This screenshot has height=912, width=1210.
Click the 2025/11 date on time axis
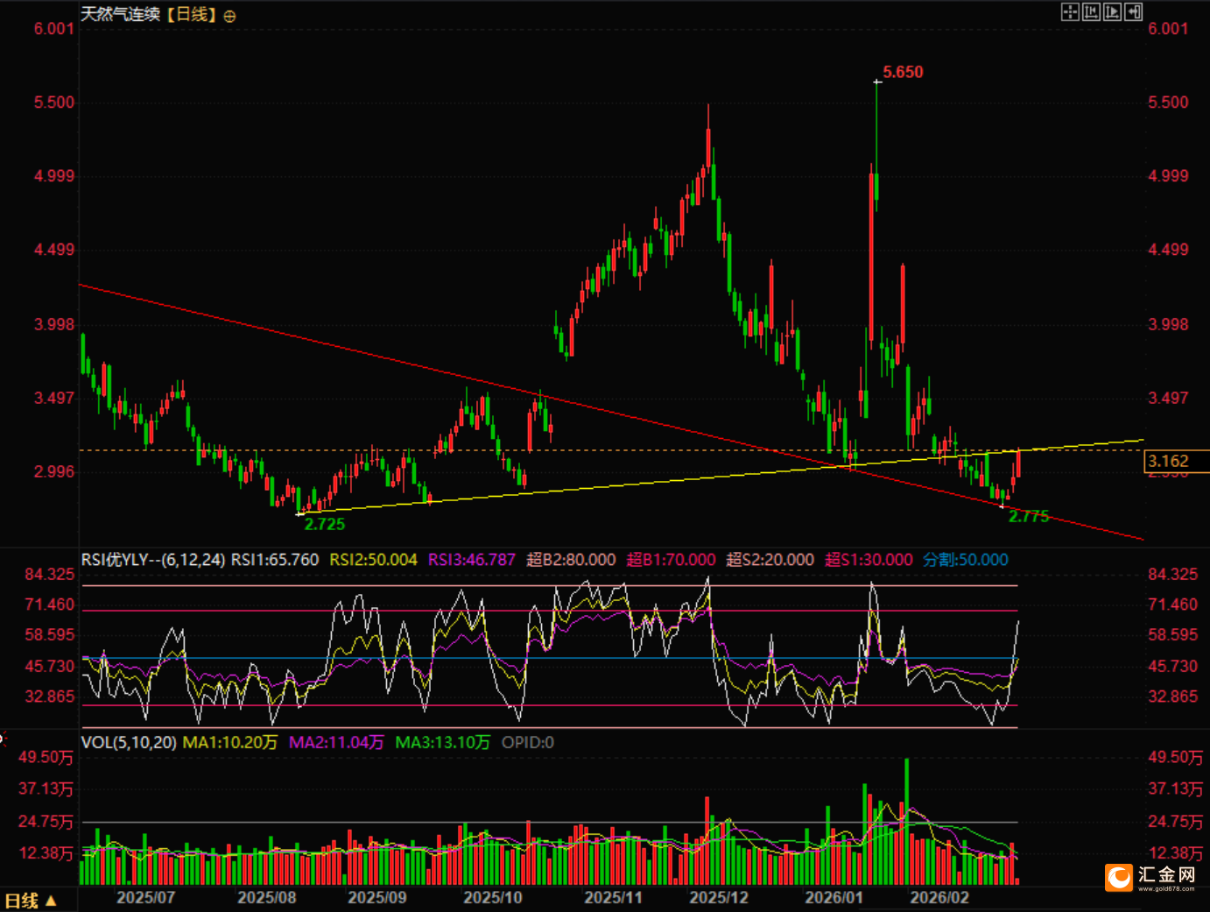click(613, 897)
